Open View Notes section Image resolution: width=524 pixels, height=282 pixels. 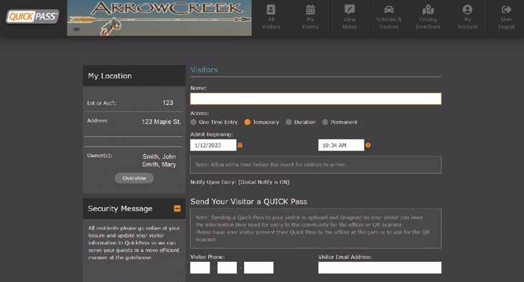point(350,17)
